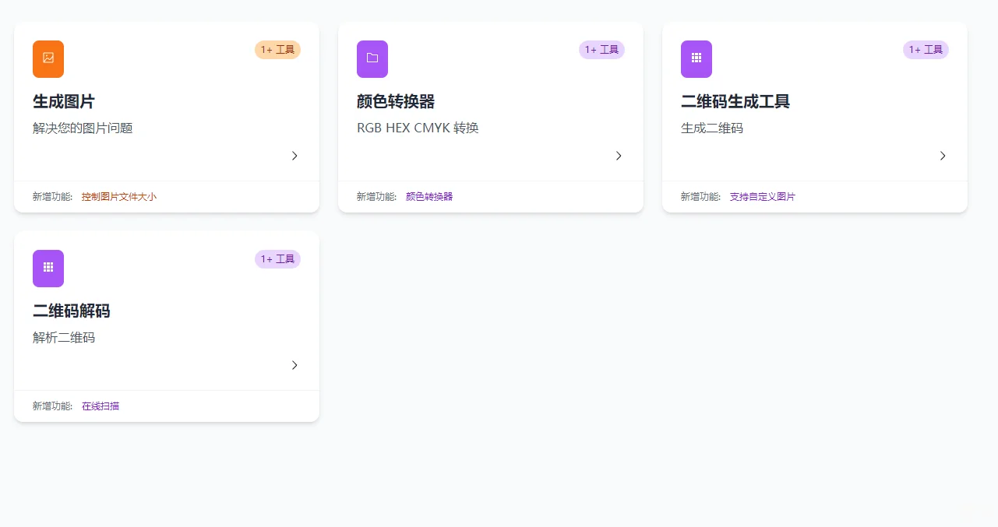The image size is (998, 527).
Task: Select the QR grid icon on 二维码生成工具
Action: coord(696,58)
